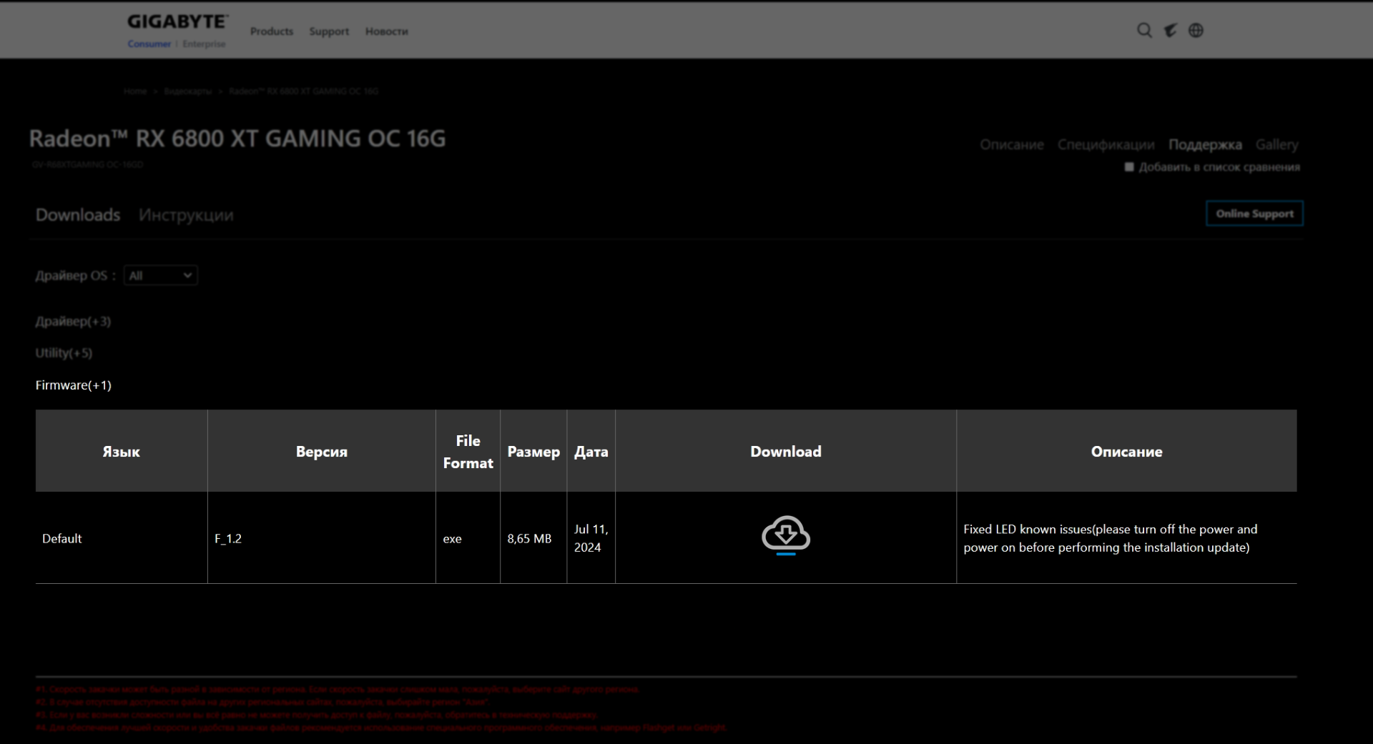
Task: Download firmware F_1.2 via cloud icon
Action: pyautogui.click(x=785, y=535)
